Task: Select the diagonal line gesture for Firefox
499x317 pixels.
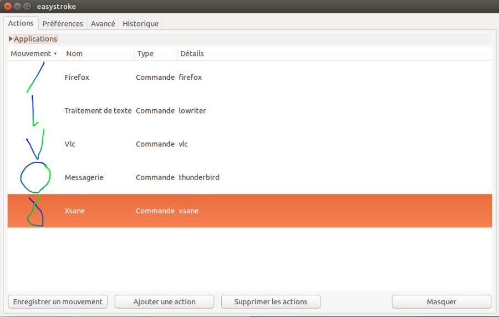Action: 35,77
